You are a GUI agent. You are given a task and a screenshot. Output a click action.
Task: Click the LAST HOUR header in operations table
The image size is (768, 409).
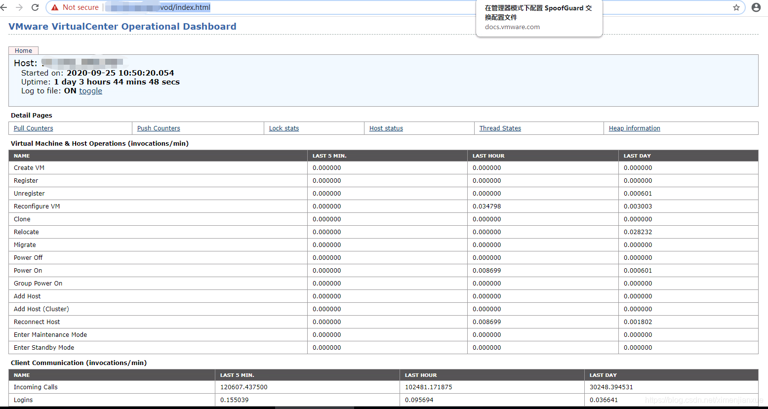(488, 156)
